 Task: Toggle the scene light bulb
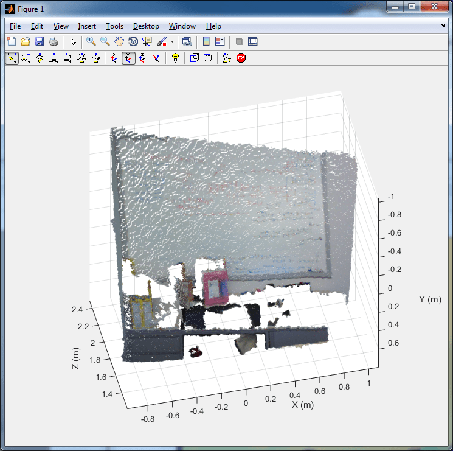point(175,58)
